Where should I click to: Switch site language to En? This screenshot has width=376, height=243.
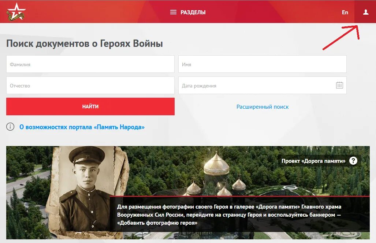click(x=345, y=12)
